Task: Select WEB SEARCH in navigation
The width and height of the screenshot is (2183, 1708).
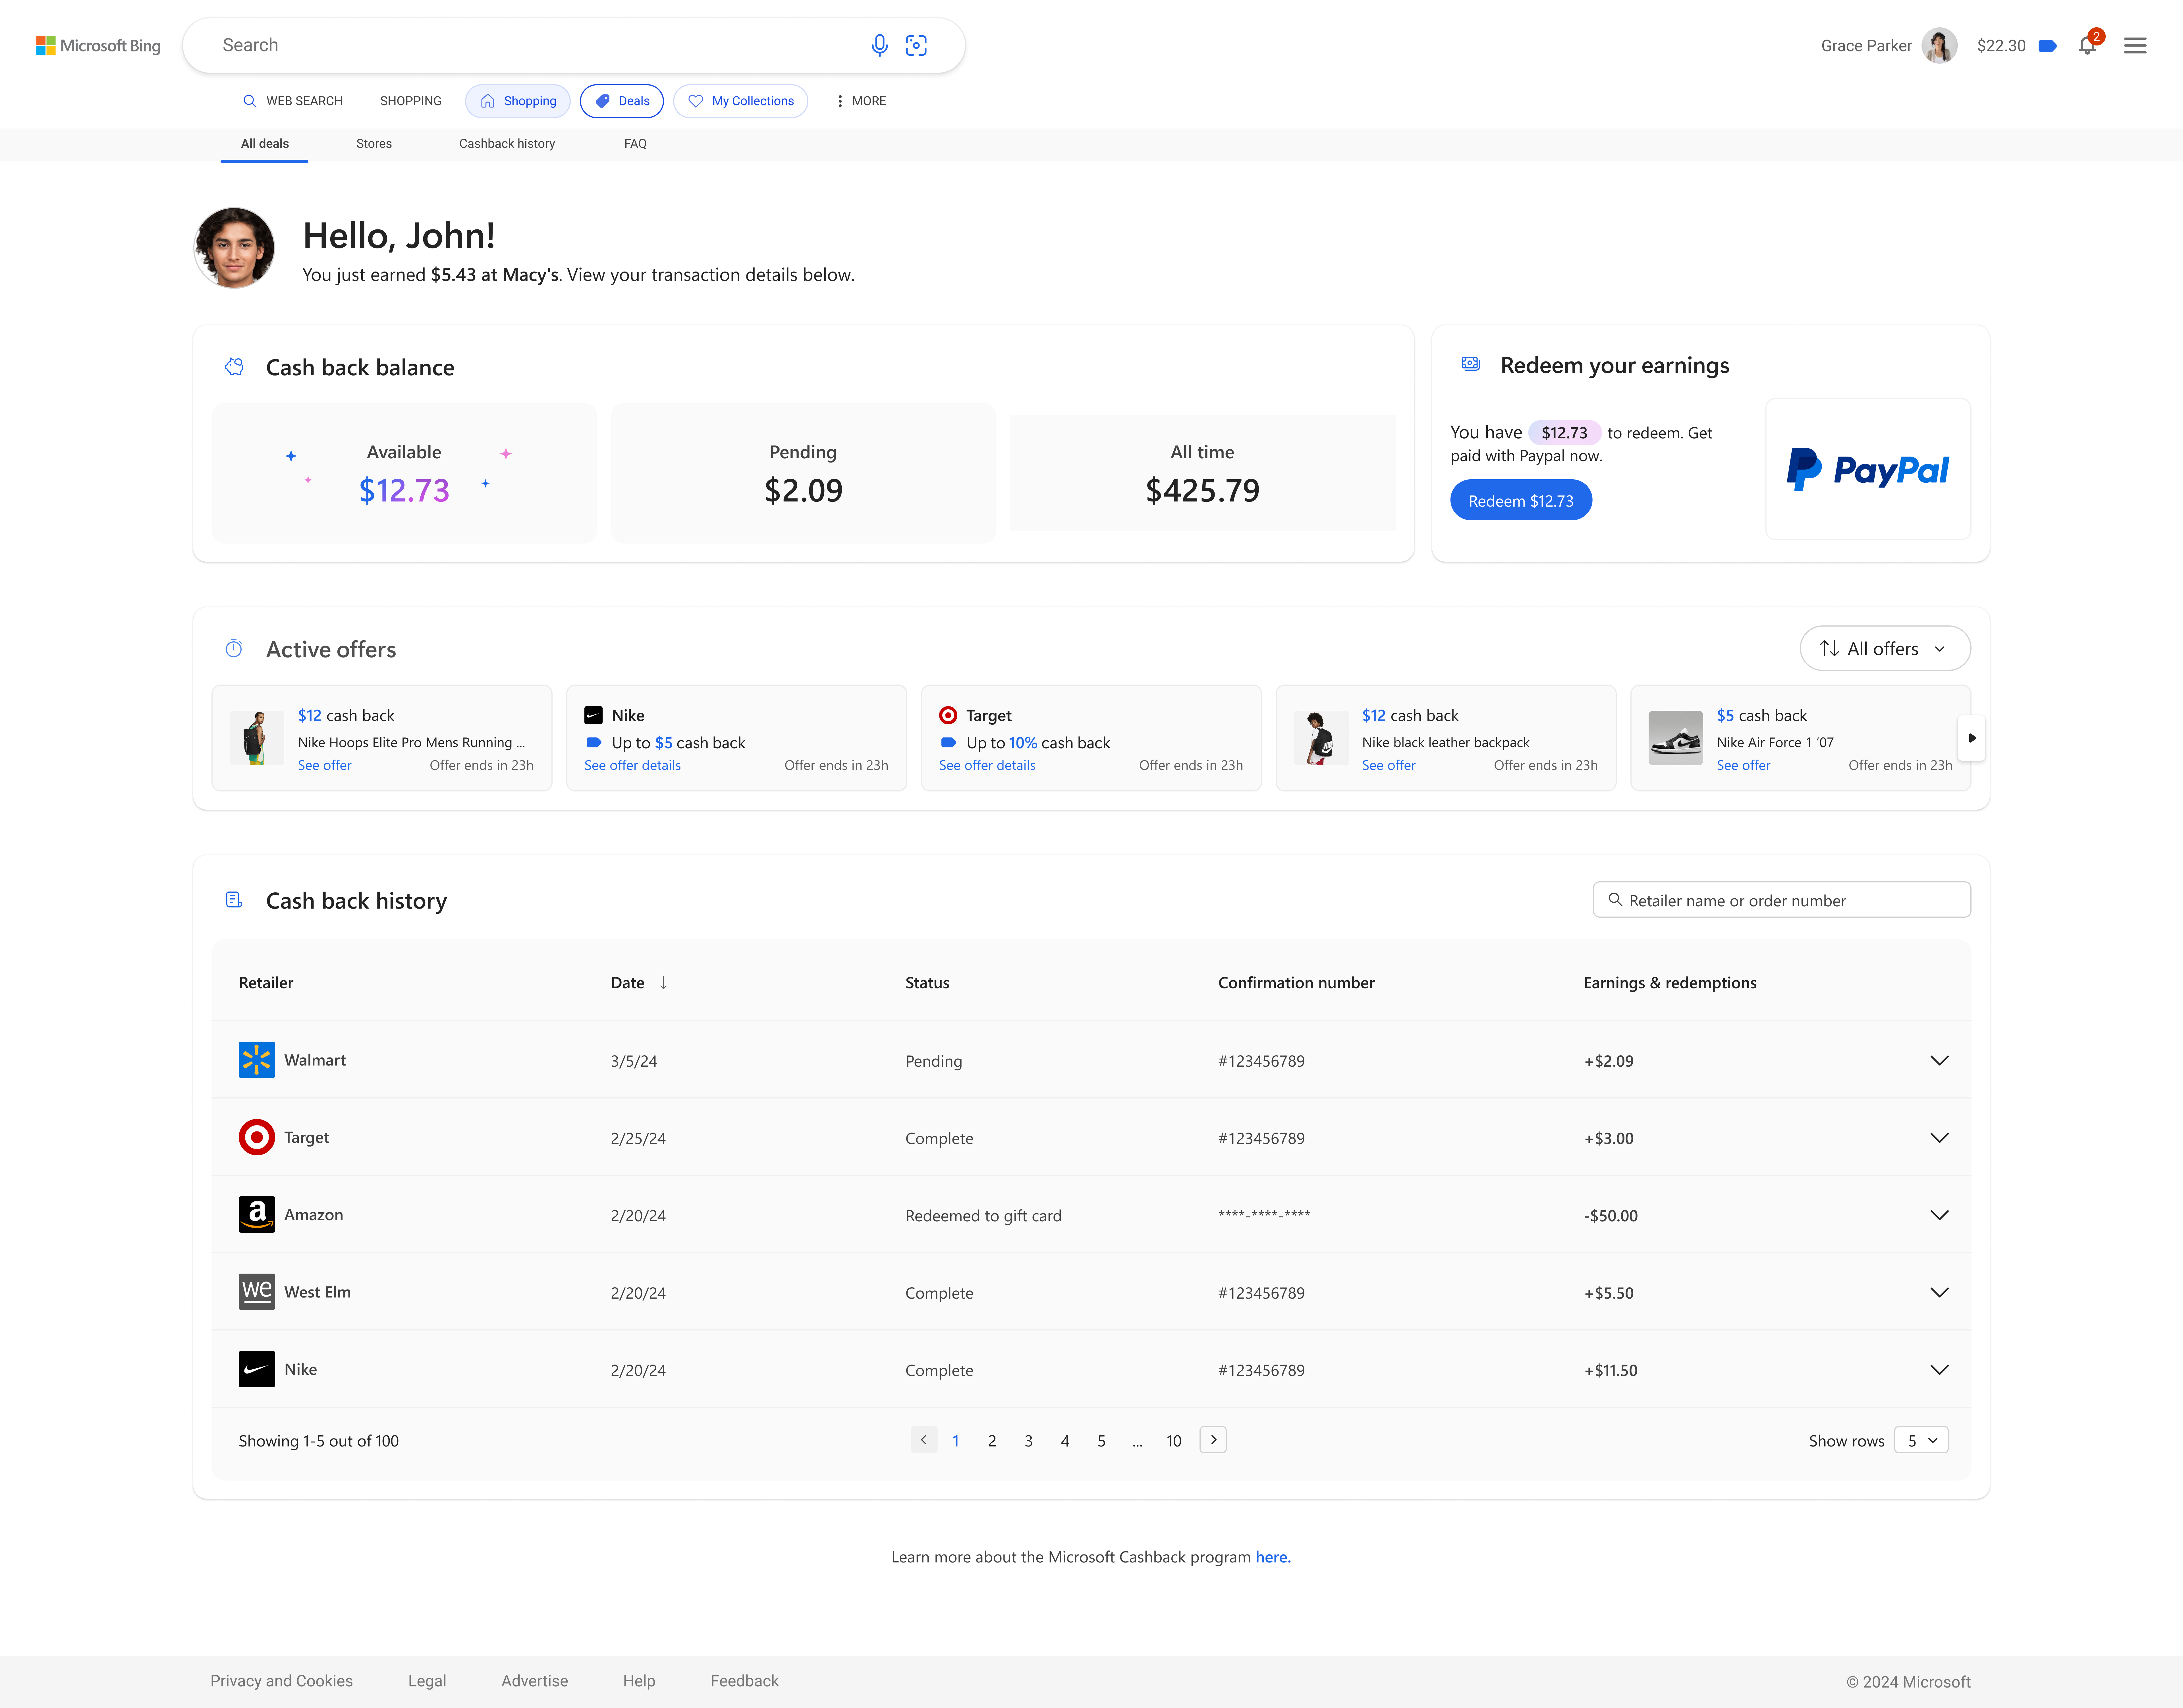Action: pyautogui.click(x=293, y=101)
